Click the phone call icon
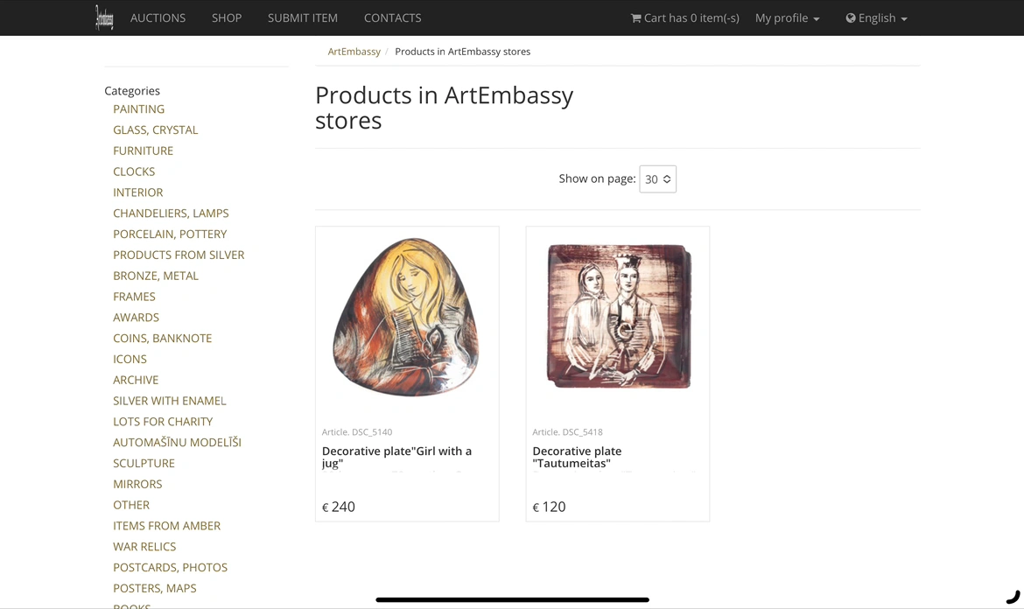Screen dimensions: 1024x609 (x=1013, y=598)
